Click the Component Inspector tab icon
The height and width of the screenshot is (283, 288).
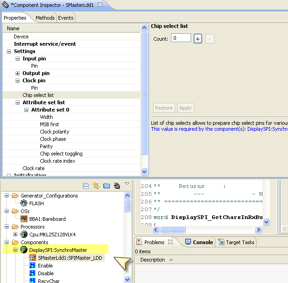pyautogui.click(x=5, y=5)
